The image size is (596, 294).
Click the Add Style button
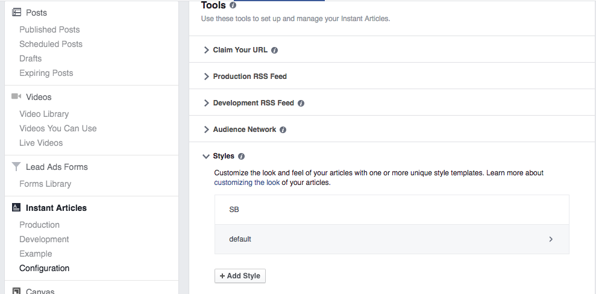coord(240,276)
